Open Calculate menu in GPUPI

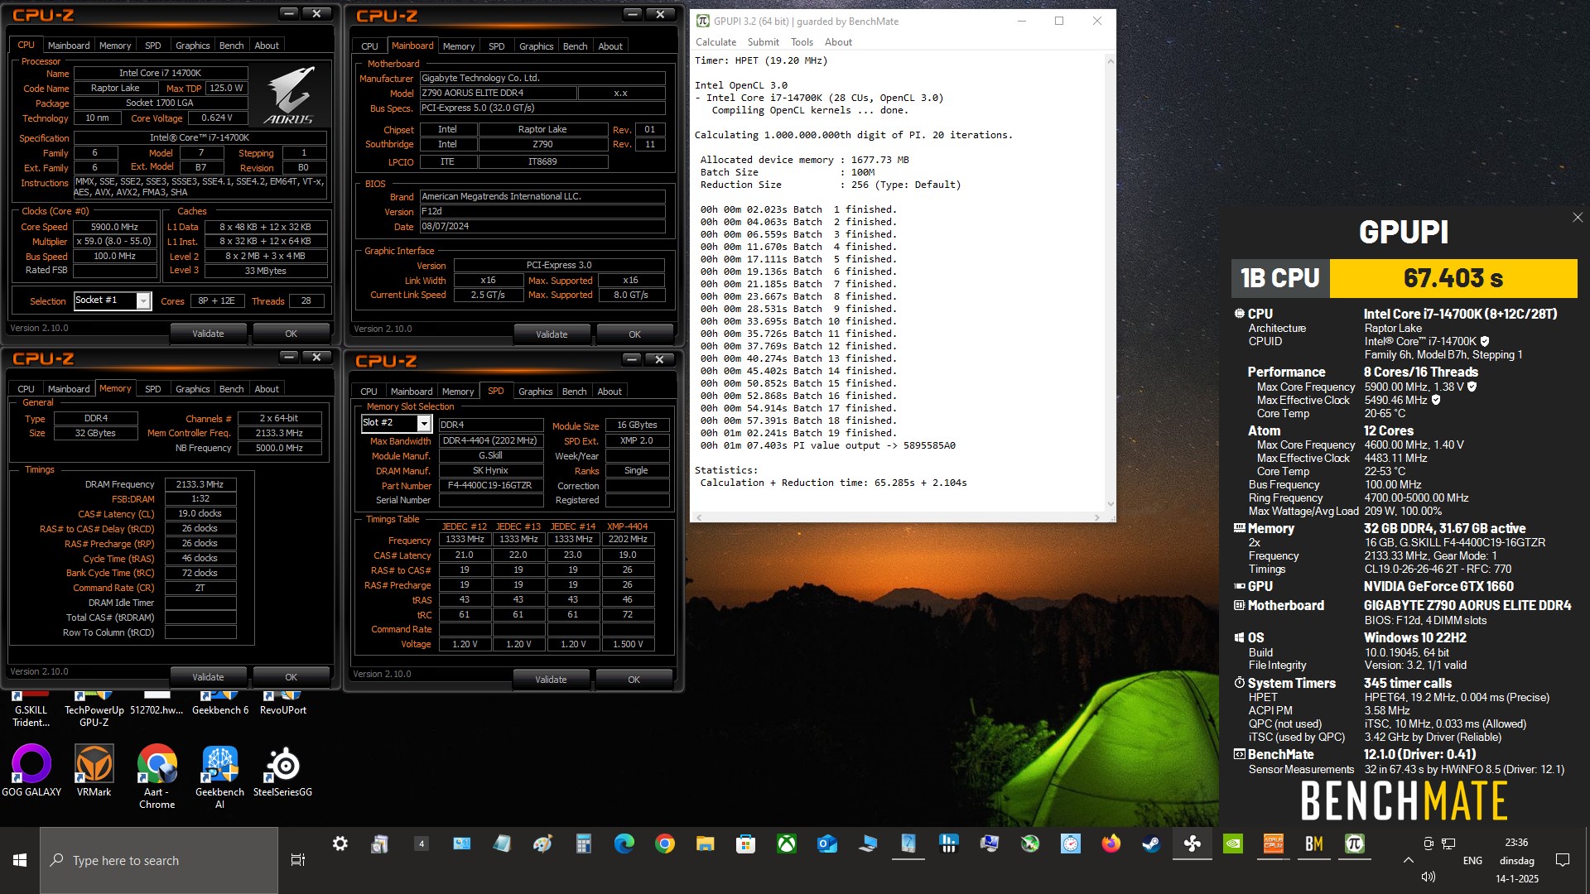point(715,41)
